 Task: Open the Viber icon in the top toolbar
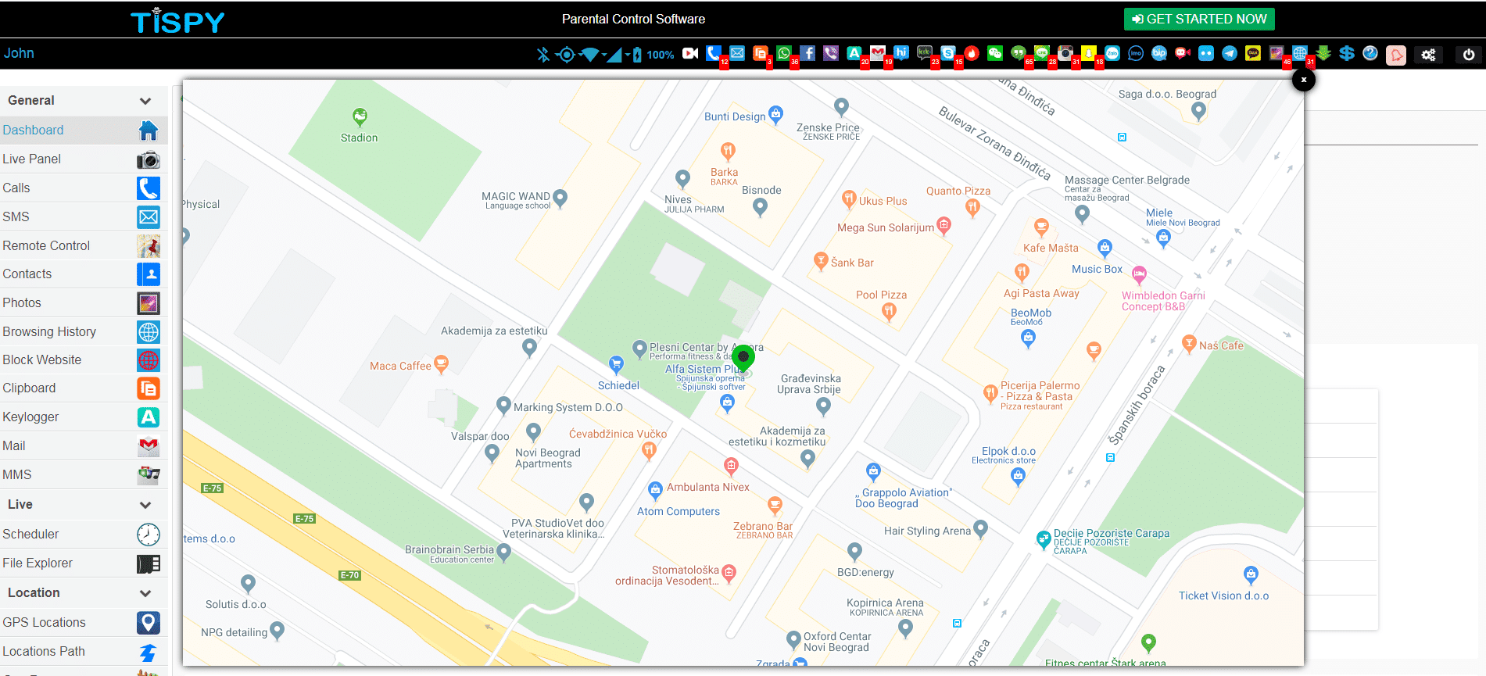coord(831,53)
